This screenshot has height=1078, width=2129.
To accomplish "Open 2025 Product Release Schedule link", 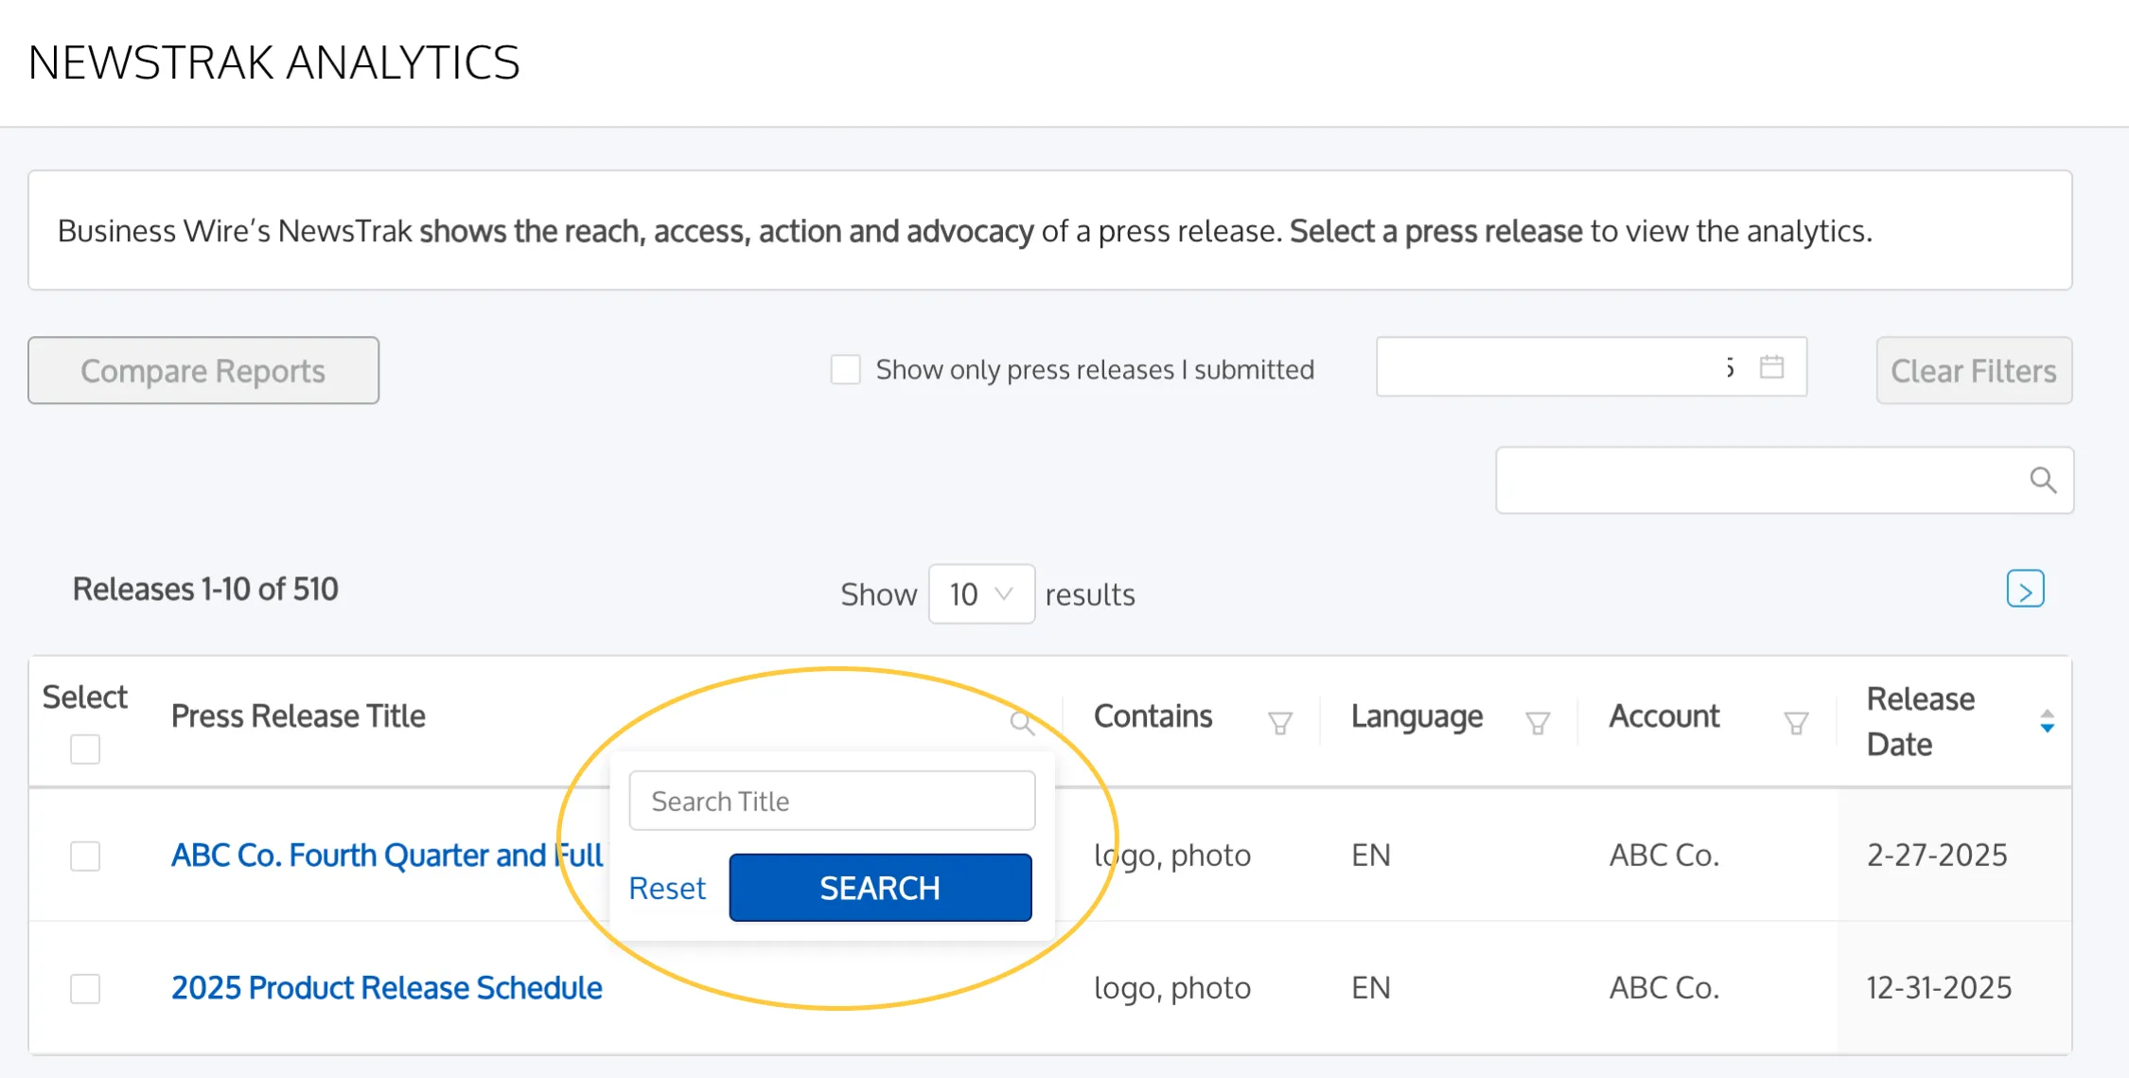I will pyautogui.click(x=386, y=987).
